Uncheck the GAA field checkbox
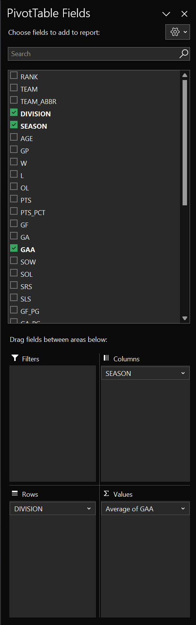Image resolution: width=196 pixels, height=625 pixels. click(x=14, y=248)
